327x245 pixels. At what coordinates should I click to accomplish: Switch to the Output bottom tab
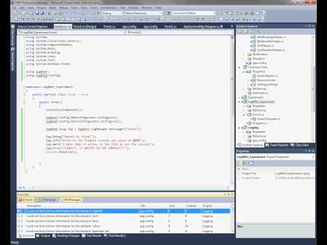tap(43, 235)
